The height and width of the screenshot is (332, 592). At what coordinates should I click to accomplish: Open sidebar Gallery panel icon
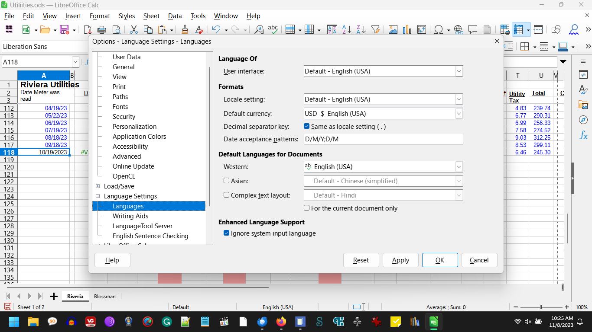[583, 105]
